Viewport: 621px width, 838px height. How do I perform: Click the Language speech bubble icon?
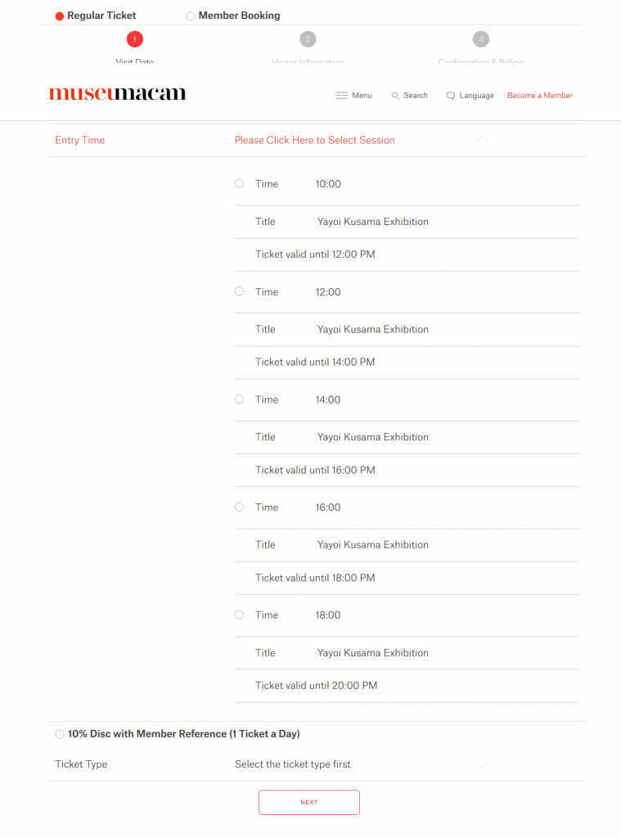(x=450, y=96)
